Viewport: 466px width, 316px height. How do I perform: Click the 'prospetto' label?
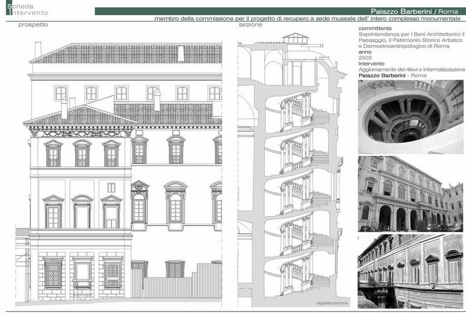point(33,25)
